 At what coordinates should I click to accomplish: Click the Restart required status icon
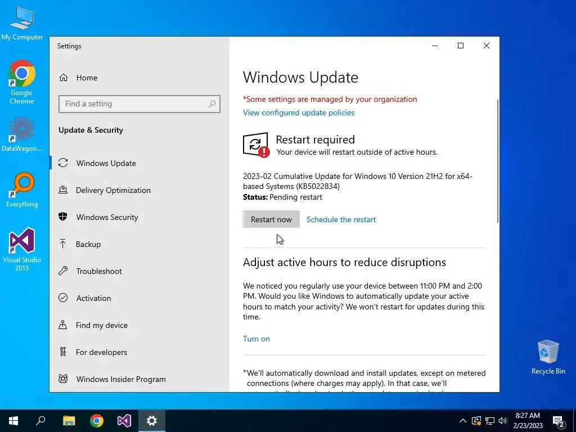tap(256, 145)
